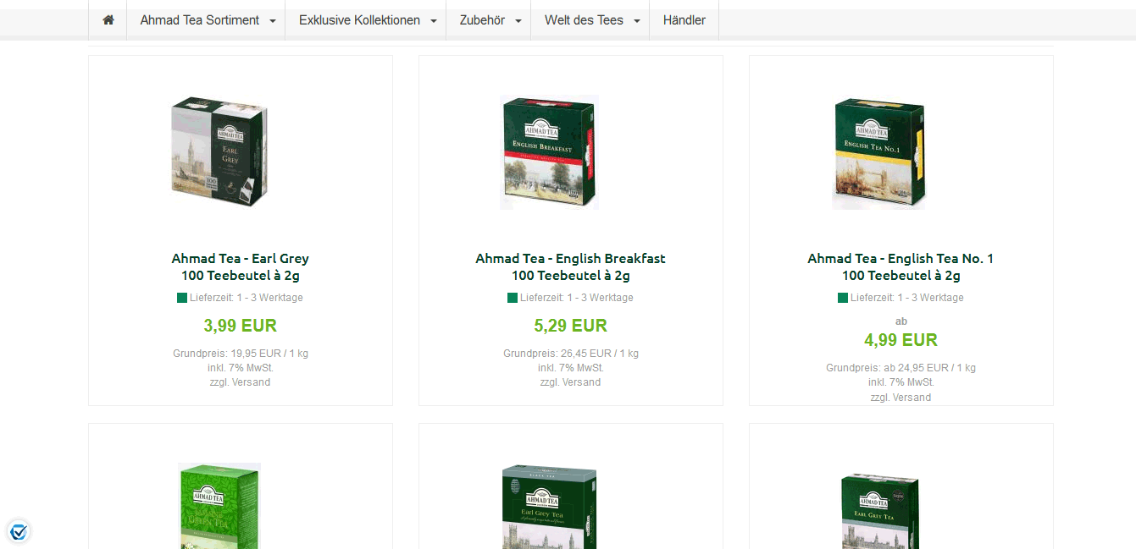Click the zzgl. Versand link under Earl Grey
Viewport: 1136px width, 549px height.
241,382
